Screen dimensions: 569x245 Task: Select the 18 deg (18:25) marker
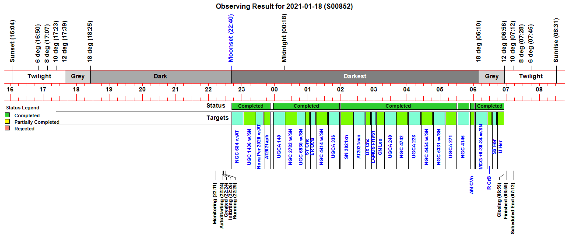90,42
